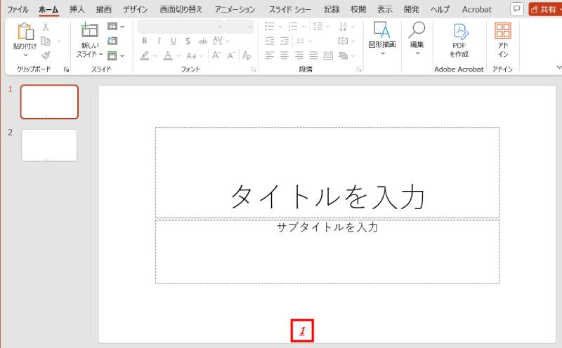Click the アドイン add-ins button

pyautogui.click(x=503, y=40)
